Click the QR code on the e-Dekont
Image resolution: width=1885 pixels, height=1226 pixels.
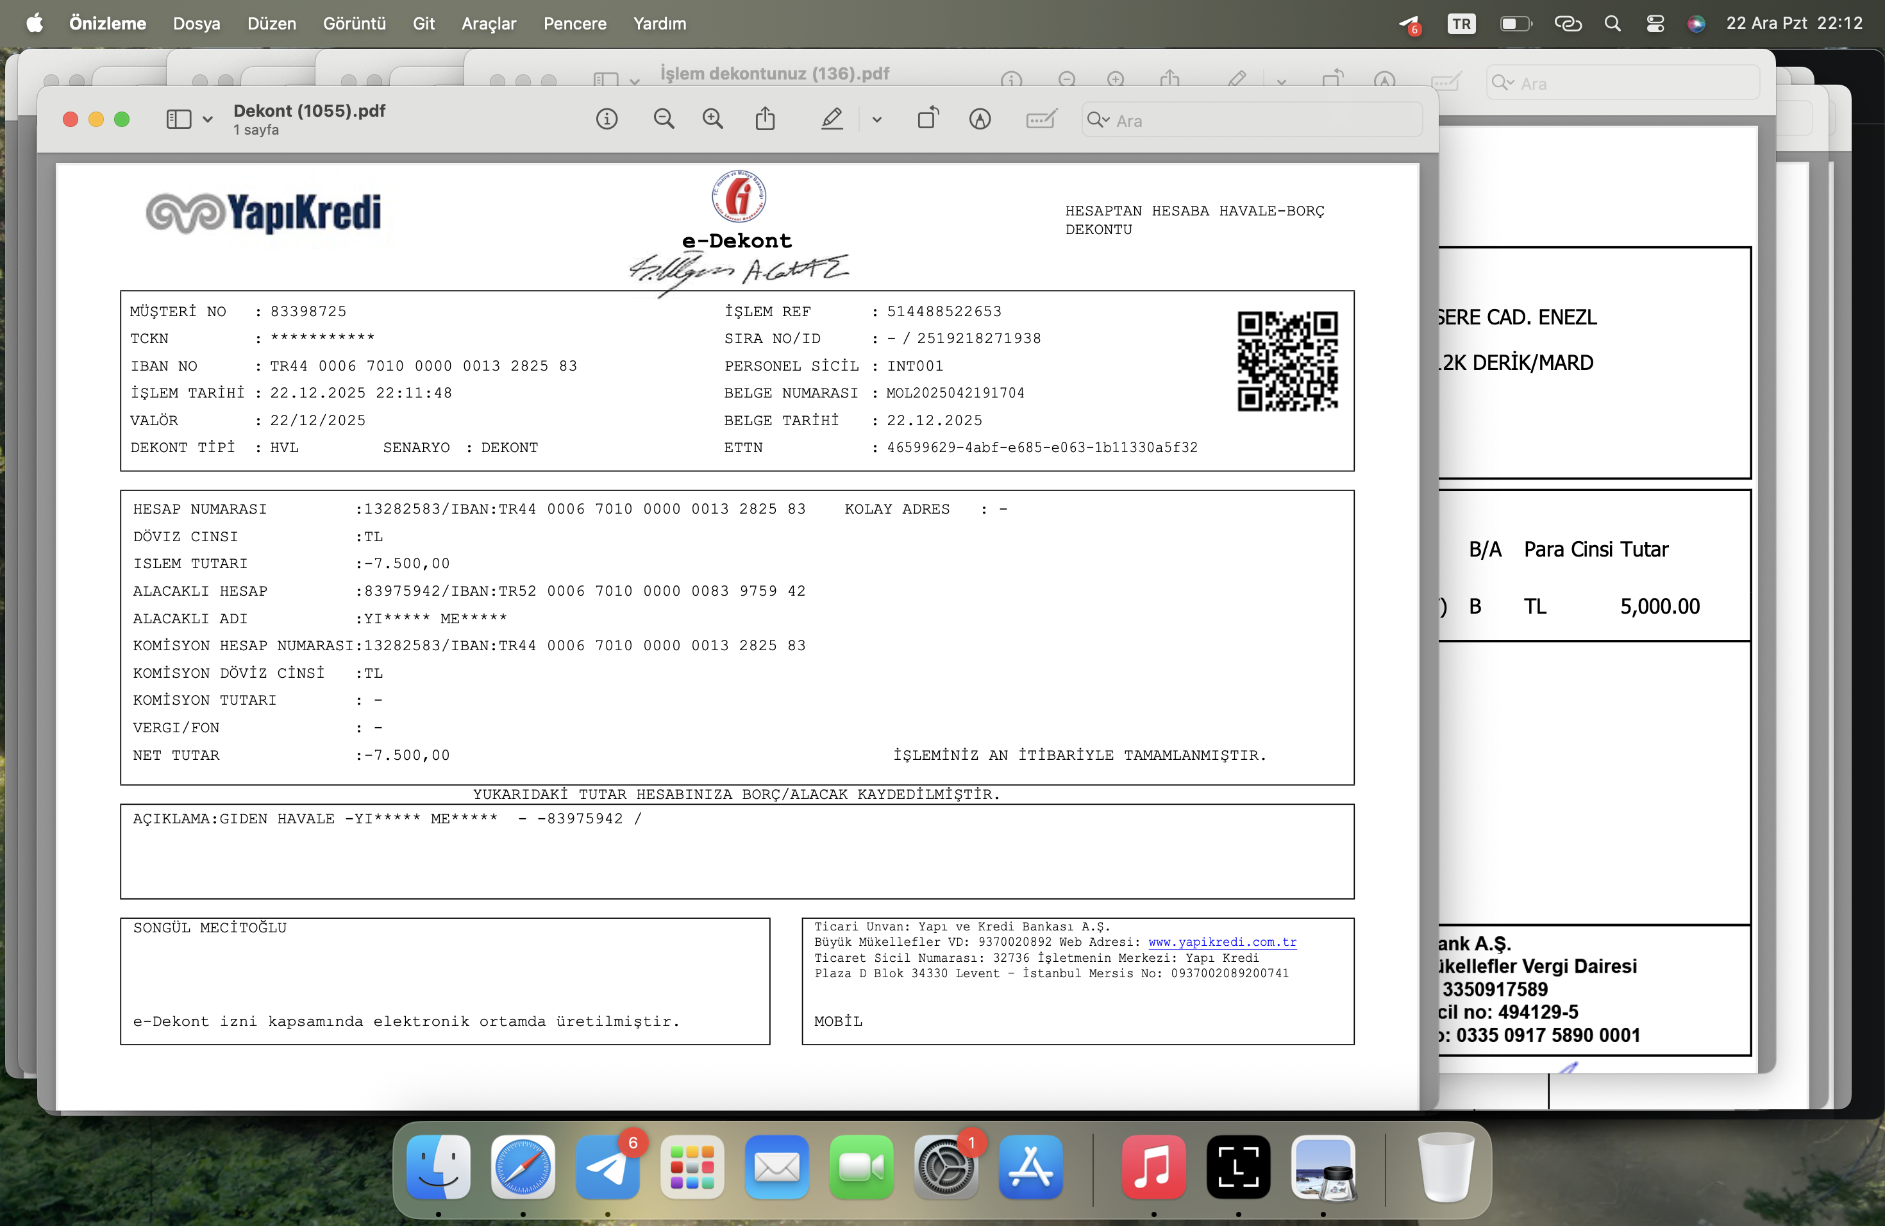pyautogui.click(x=1288, y=361)
